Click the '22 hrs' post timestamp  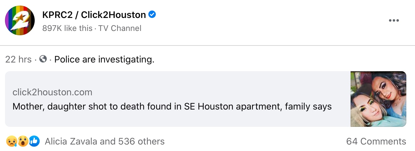[18, 59]
